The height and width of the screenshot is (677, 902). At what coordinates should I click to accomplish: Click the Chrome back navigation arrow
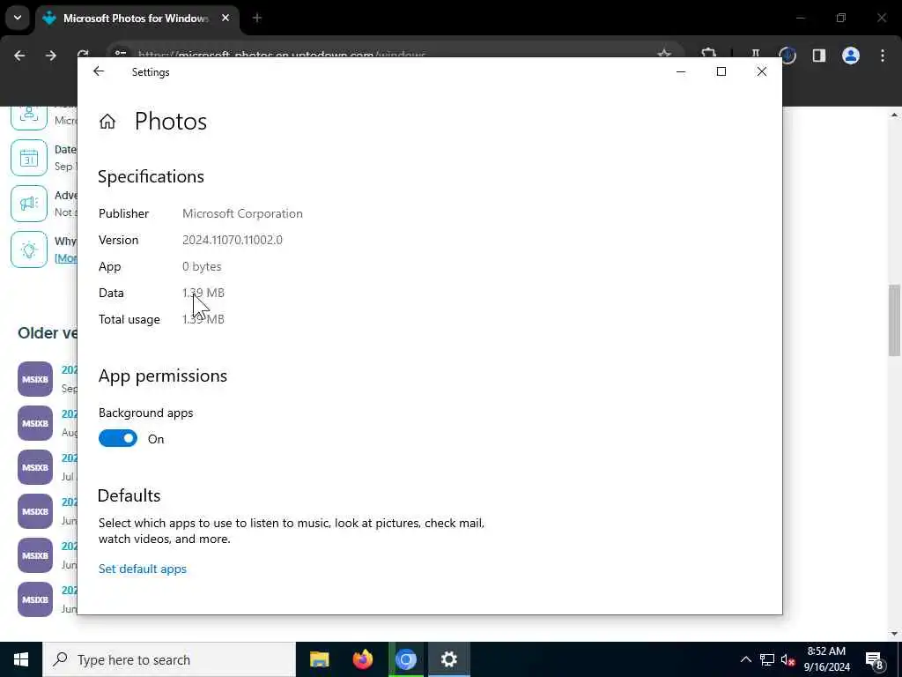(x=19, y=56)
